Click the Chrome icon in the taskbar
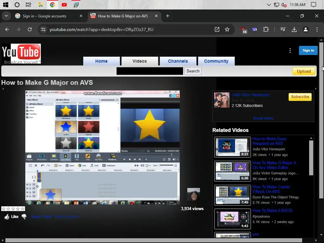Viewport: 324px width, 243px height. point(53,4)
